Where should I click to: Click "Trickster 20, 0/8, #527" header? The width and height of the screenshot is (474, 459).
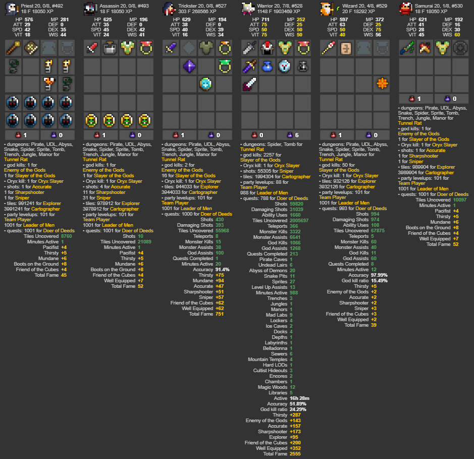click(x=202, y=6)
